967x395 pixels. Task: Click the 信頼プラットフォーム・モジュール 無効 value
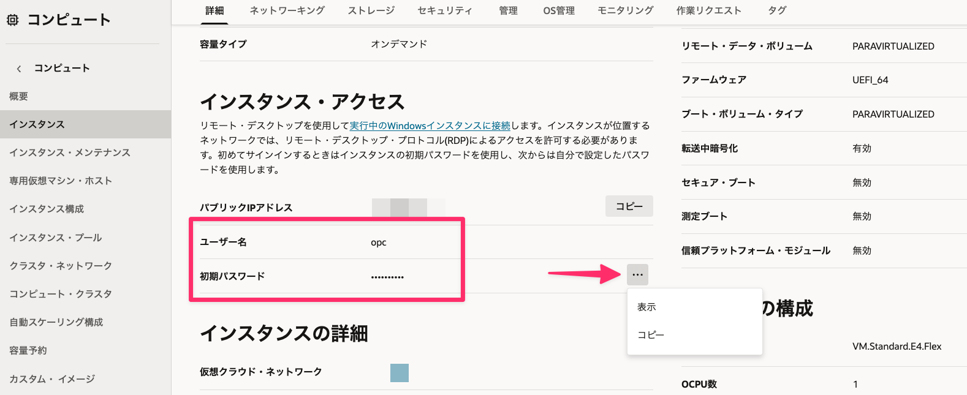tap(862, 250)
